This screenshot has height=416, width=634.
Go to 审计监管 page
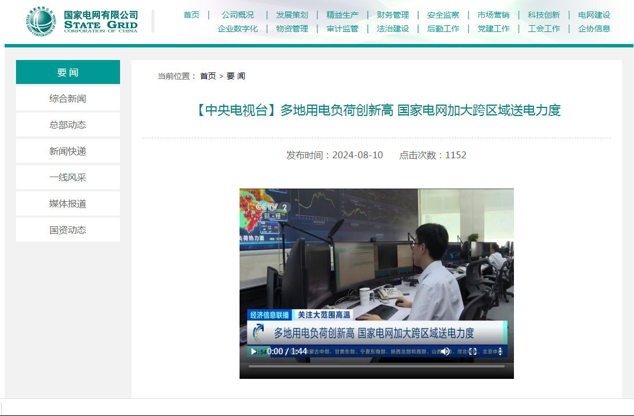(342, 29)
